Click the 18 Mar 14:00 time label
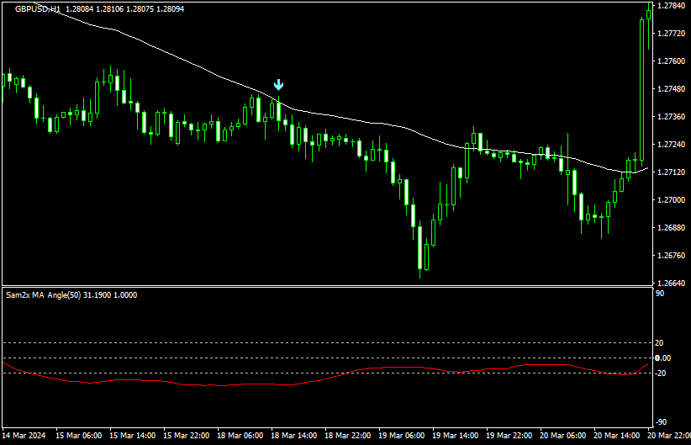 (294, 436)
